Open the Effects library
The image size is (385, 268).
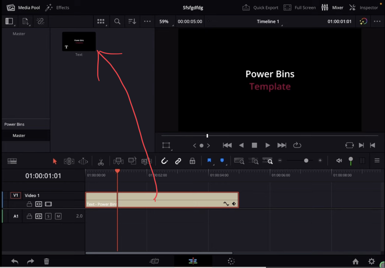click(x=57, y=7)
